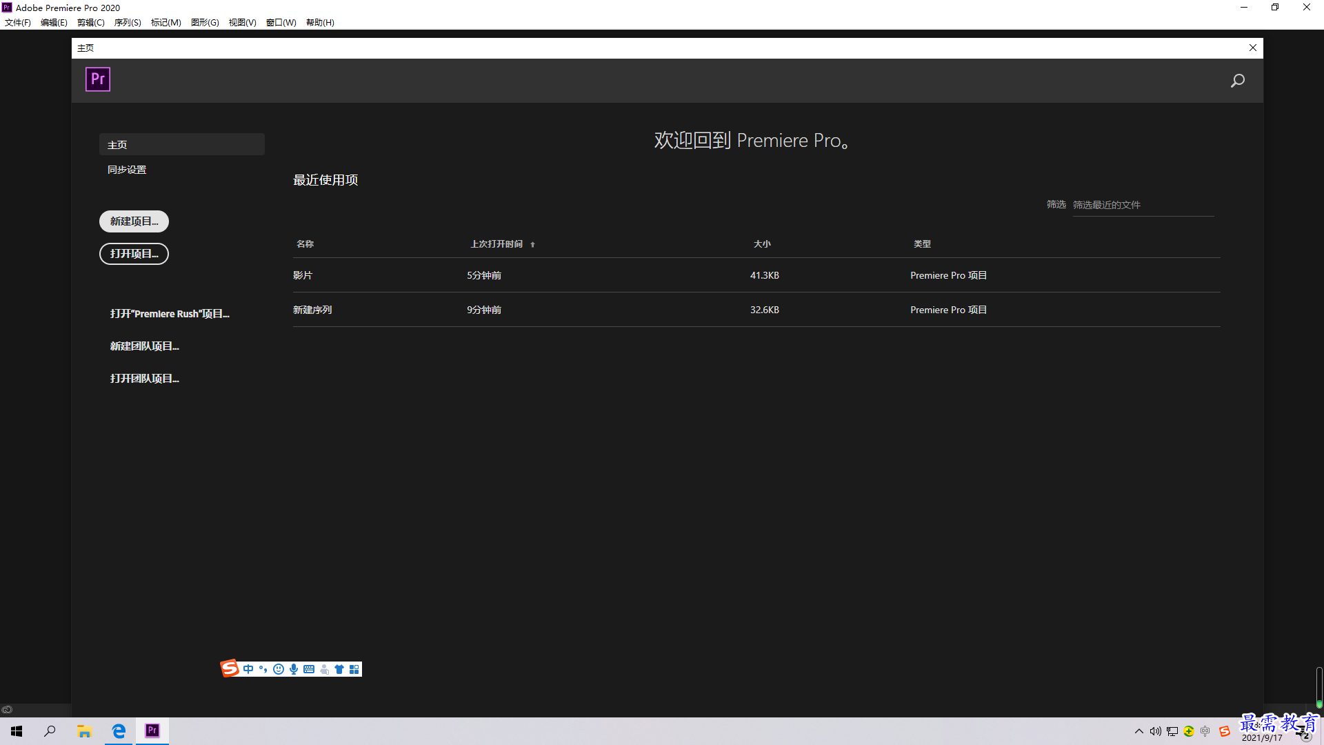Click the Sogou input method S logo

[x=230, y=668]
